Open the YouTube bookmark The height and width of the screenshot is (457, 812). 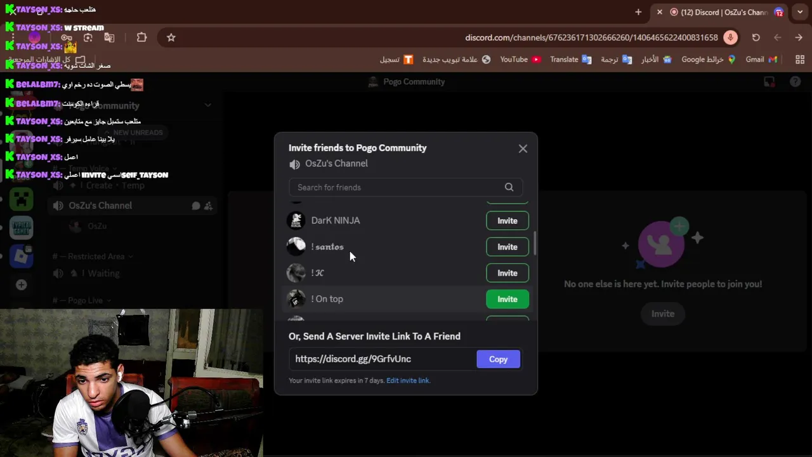pyautogui.click(x=520, y=60)
